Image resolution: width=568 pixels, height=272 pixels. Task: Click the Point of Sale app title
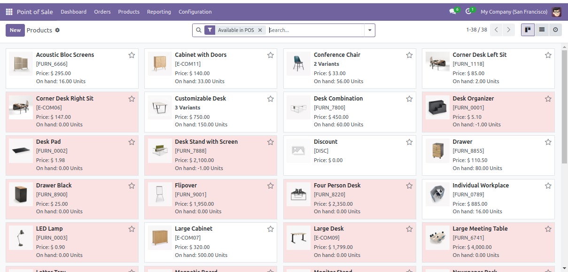35,12
